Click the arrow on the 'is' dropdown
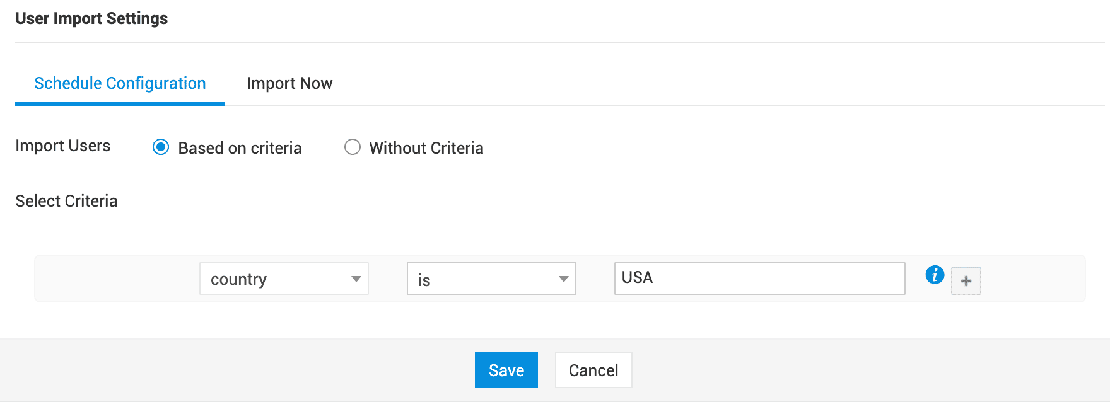1110x402 pixels. tap(563, 279)
